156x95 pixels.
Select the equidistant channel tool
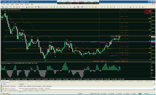(131, 7)
